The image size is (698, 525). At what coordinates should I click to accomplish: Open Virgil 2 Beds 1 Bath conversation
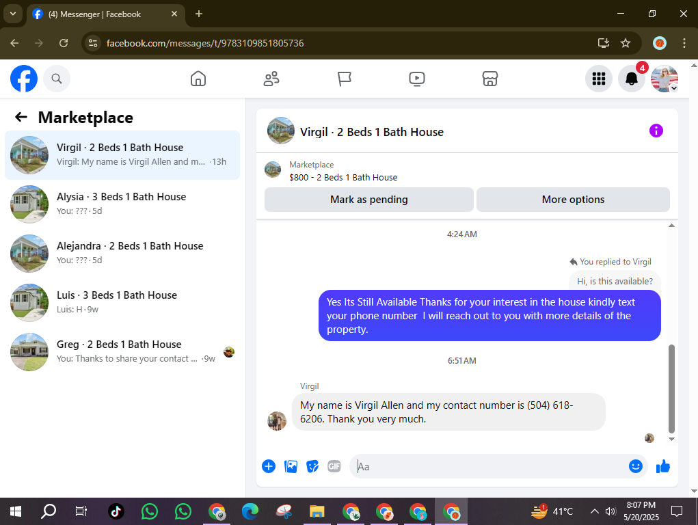[122, 155]
